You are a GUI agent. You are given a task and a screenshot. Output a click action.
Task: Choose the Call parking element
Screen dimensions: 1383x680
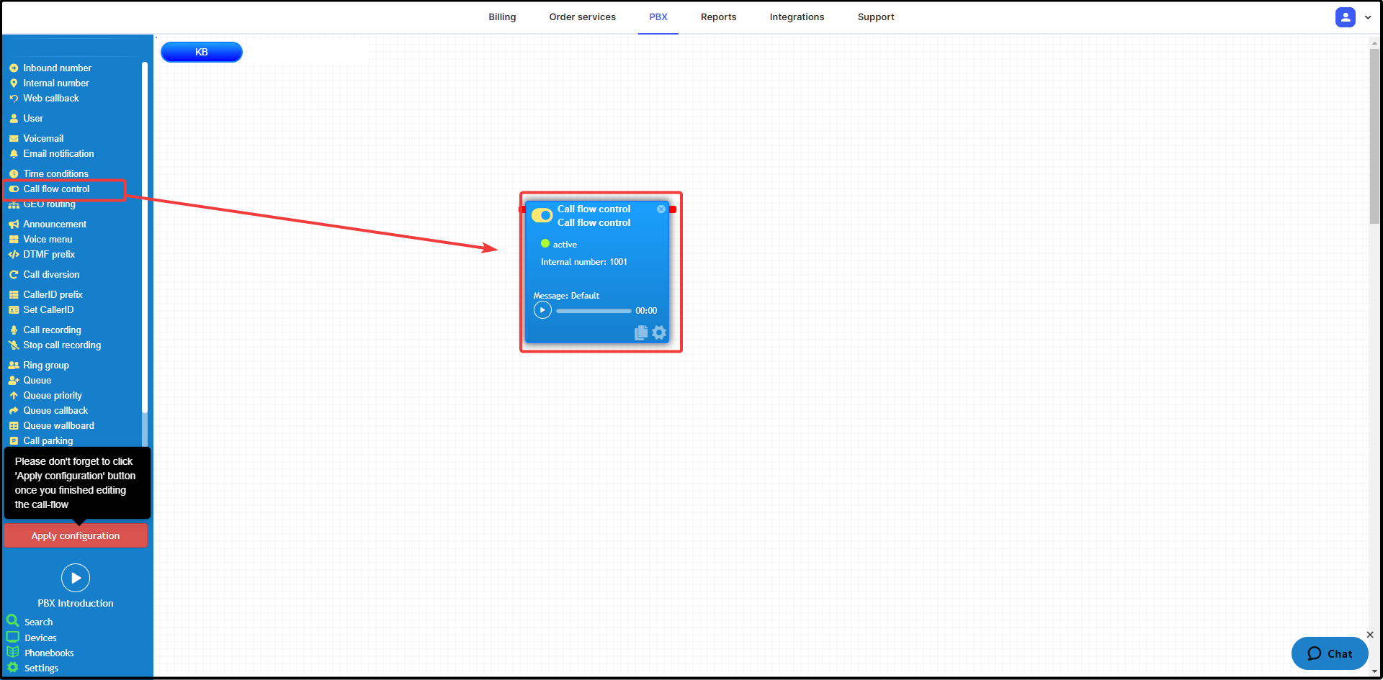[x=48, y=441]
